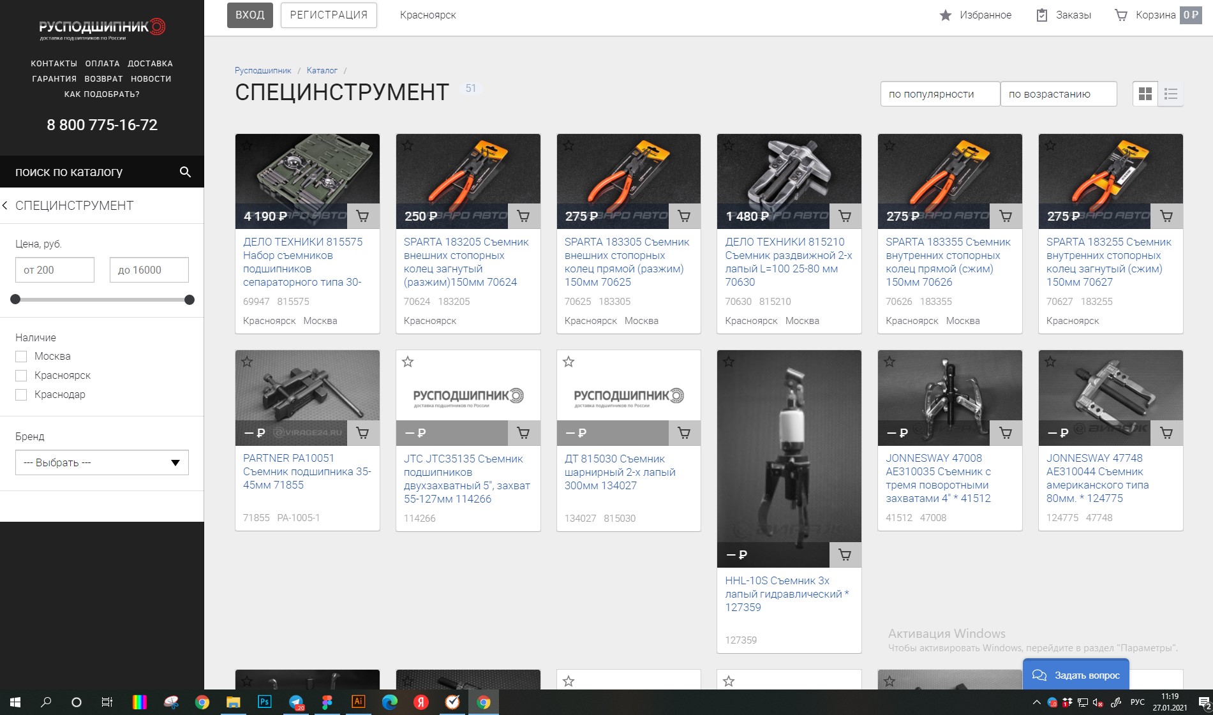This screenshot has width=1213, height=715.
Task: Switch to the grid view icon
Action: [x=1145, y=94]
